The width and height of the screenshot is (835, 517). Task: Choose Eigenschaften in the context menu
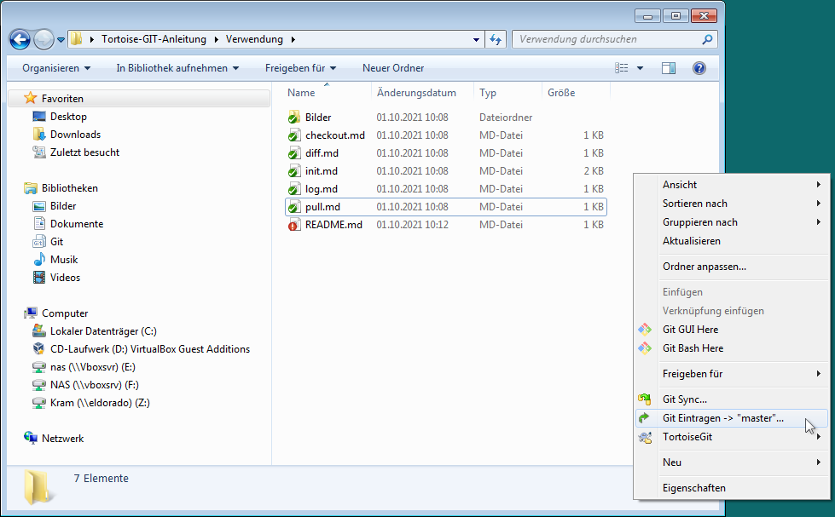click(x=732, y=488)
